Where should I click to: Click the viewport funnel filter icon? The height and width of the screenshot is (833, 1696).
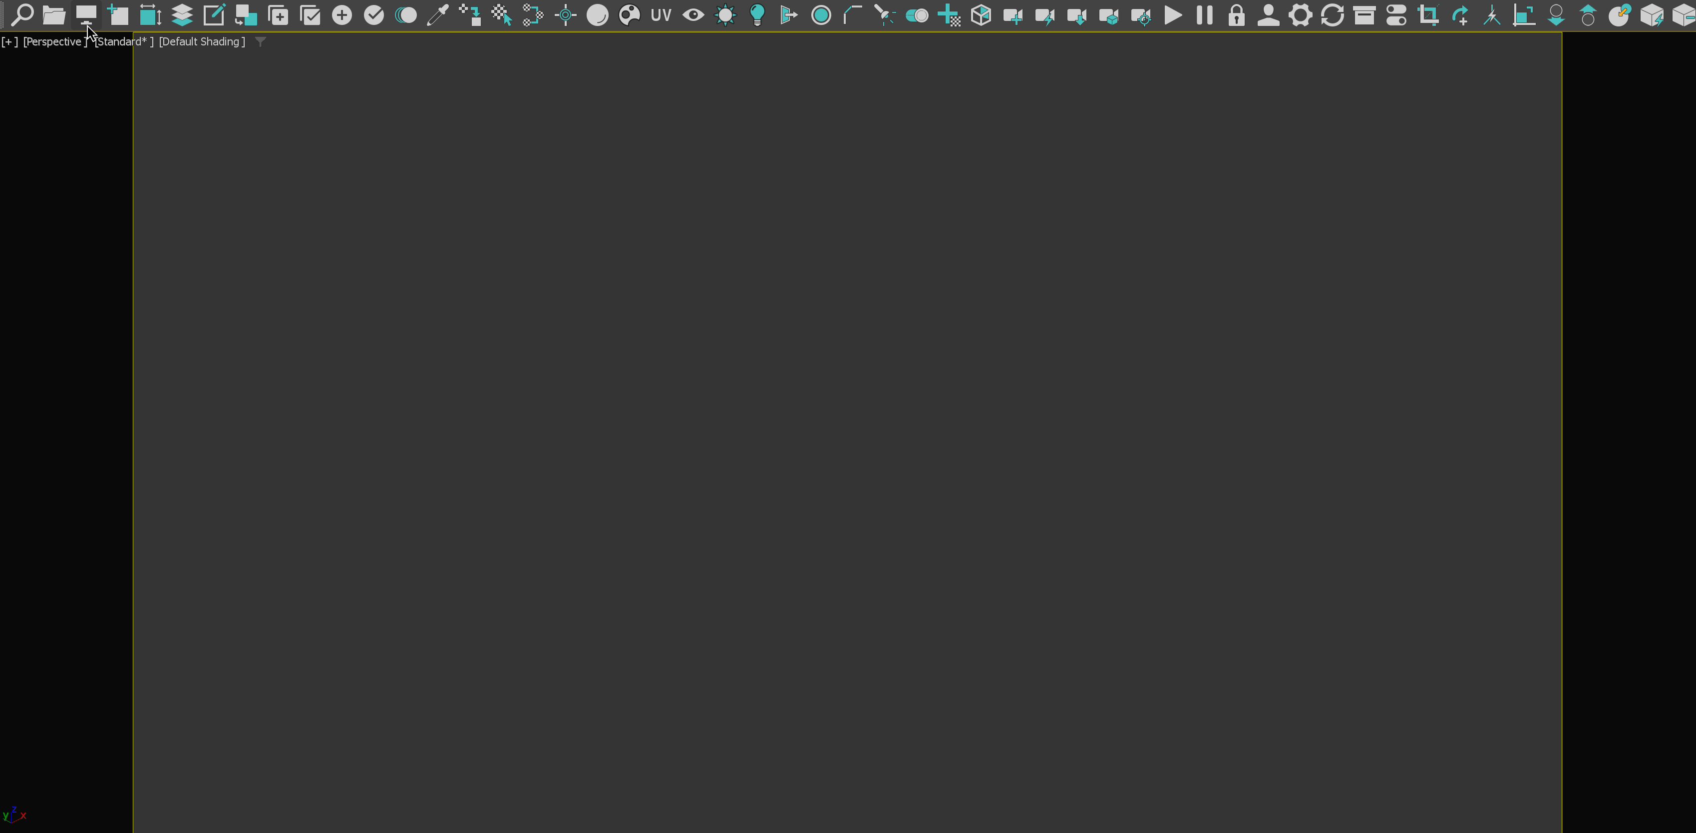(x=261, y=41)
